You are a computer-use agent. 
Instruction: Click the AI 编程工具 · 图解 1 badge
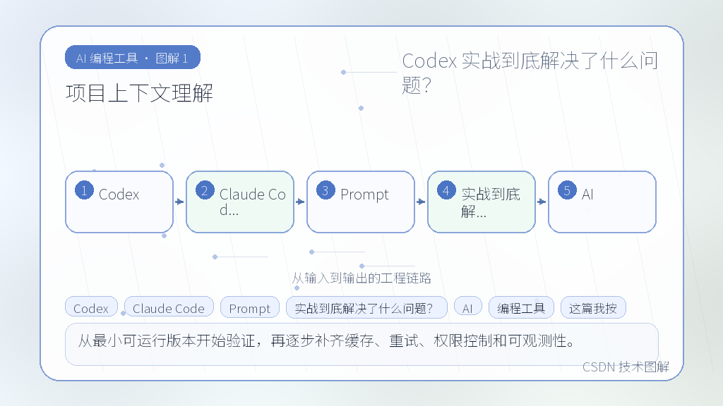(x=133, y=58)
